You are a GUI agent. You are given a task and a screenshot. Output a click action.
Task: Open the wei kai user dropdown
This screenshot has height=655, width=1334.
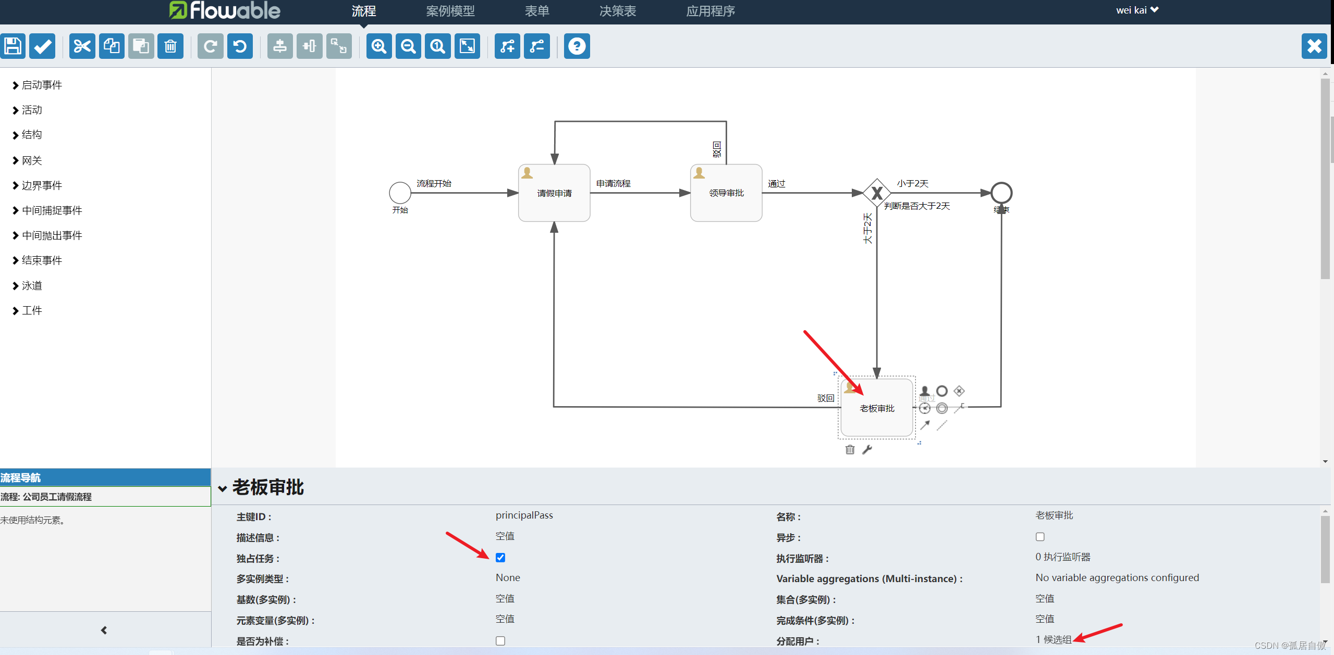pos(1137,10)
